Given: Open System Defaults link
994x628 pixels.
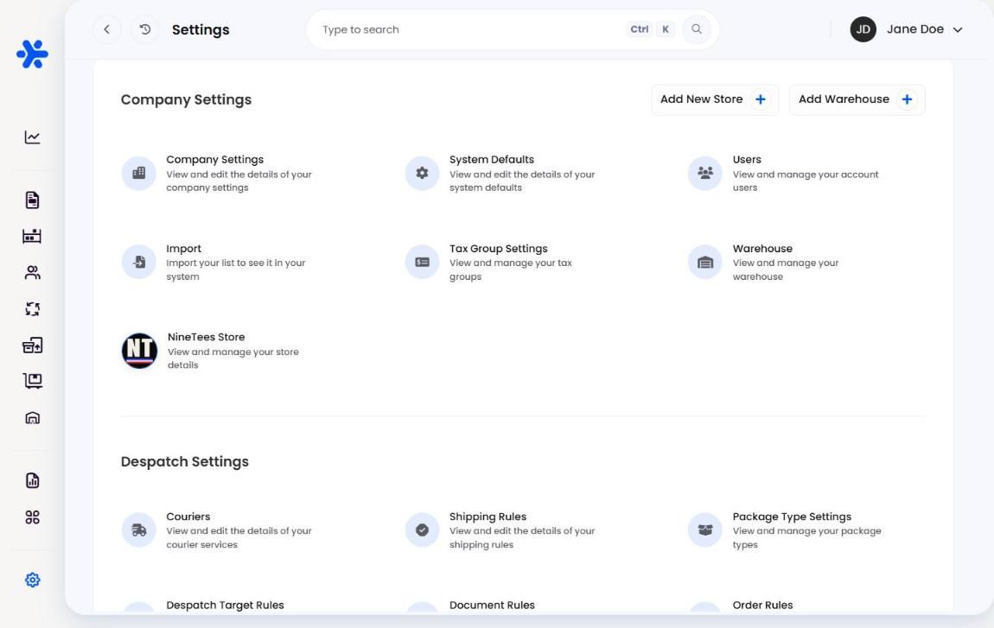Looking at the screenshot, I should [x=492, y=160].
